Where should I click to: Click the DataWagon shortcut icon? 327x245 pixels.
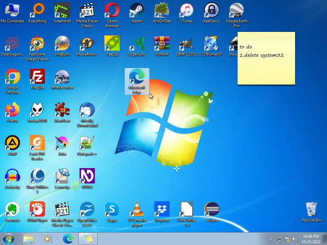[12, 46]
